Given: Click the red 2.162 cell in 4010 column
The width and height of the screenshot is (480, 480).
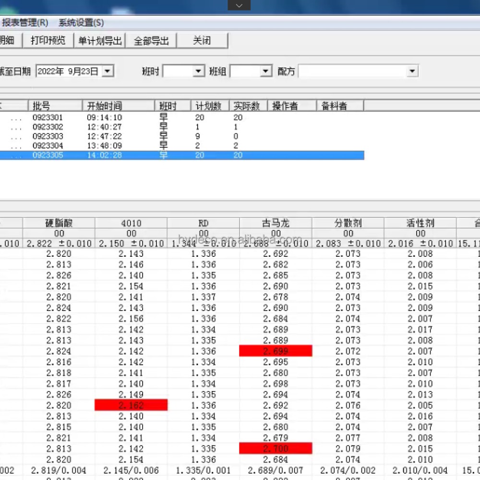Looking at the screenshot, I should coord(131,406).
